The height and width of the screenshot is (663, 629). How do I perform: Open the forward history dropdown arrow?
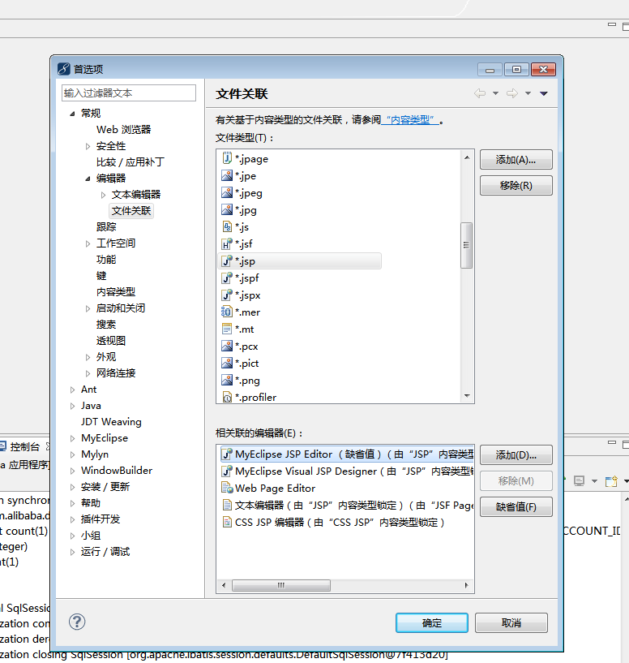tap(528, 93)
